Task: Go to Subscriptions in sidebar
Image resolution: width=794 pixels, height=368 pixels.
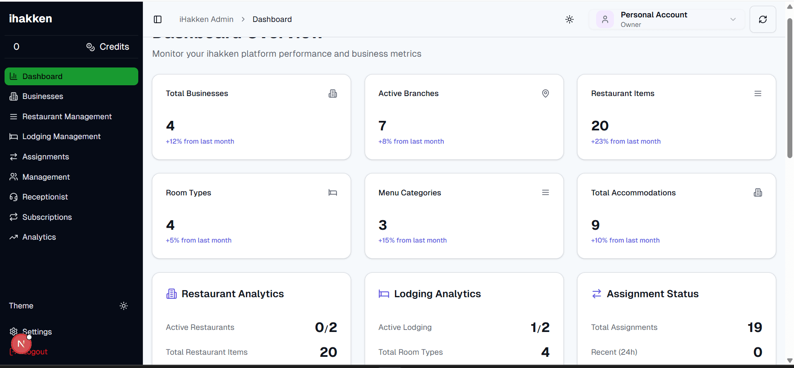Action: click(71, 217)
